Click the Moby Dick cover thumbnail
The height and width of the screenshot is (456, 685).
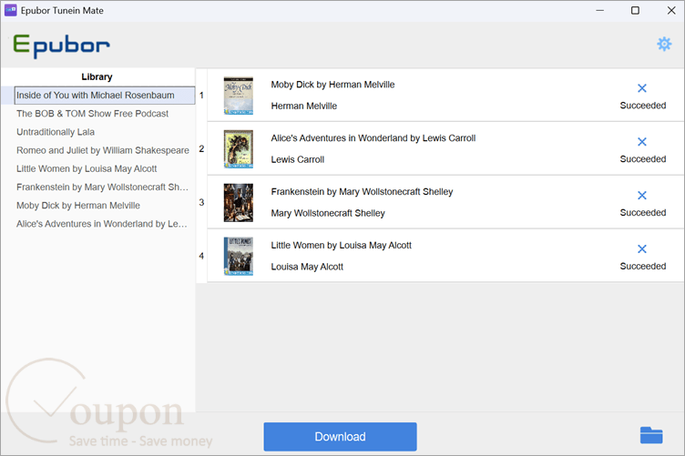click(239, 96)
